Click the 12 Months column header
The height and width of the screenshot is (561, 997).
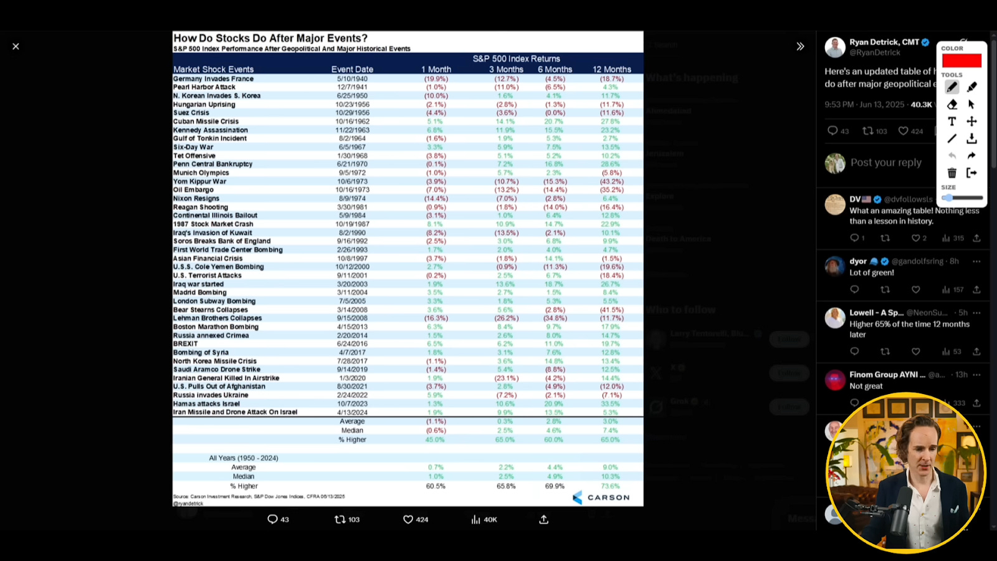pyautogui.click(x=611, y=69)
